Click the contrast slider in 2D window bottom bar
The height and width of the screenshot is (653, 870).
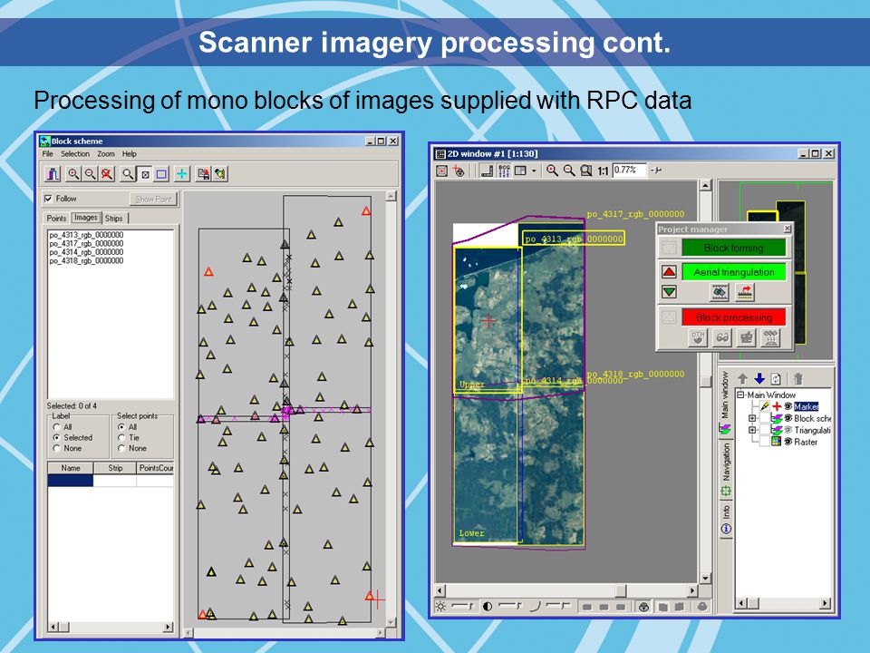point(508,607)
